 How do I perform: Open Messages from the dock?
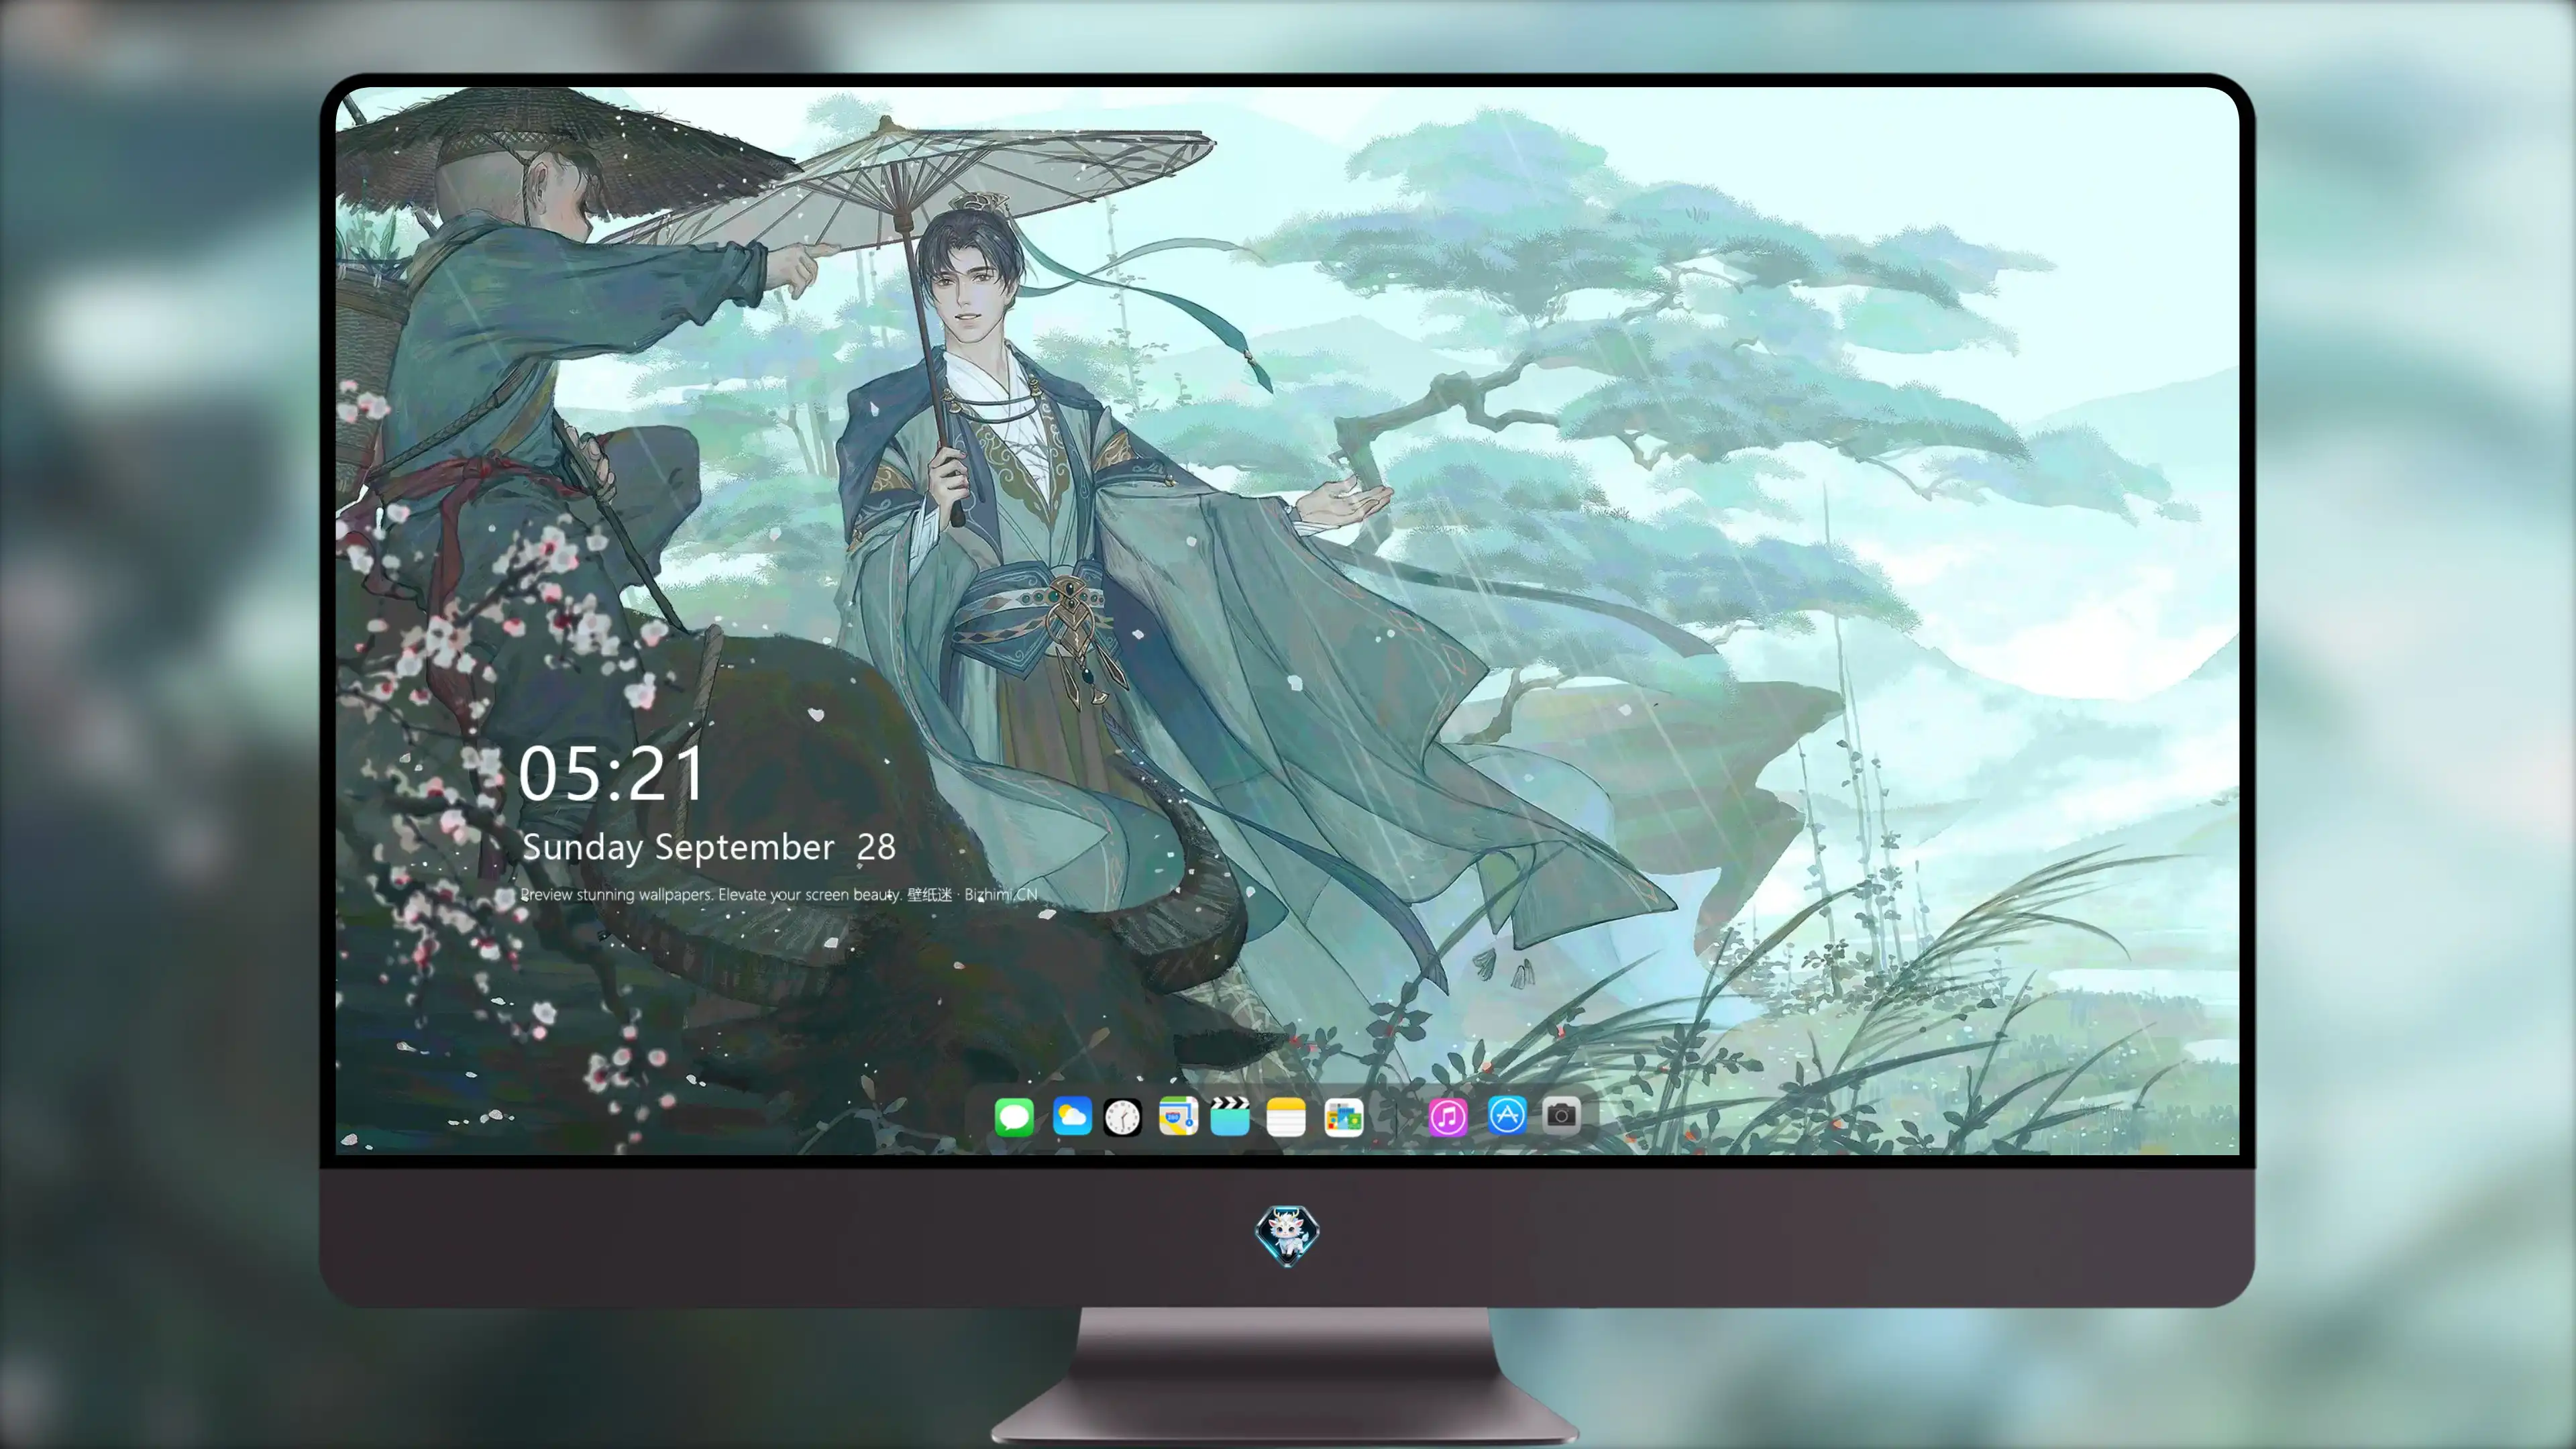coord(1014,1116)
